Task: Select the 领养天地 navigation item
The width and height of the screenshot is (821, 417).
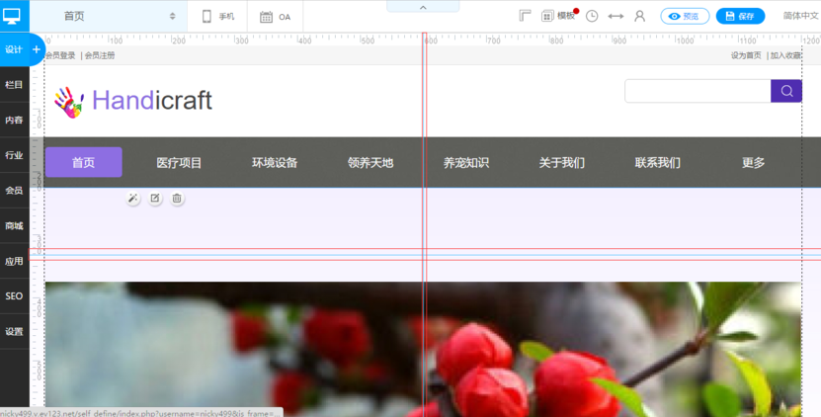Action: pos(370,163)
